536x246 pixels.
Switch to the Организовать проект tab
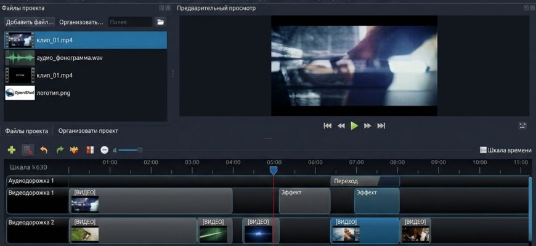(88, 130)
